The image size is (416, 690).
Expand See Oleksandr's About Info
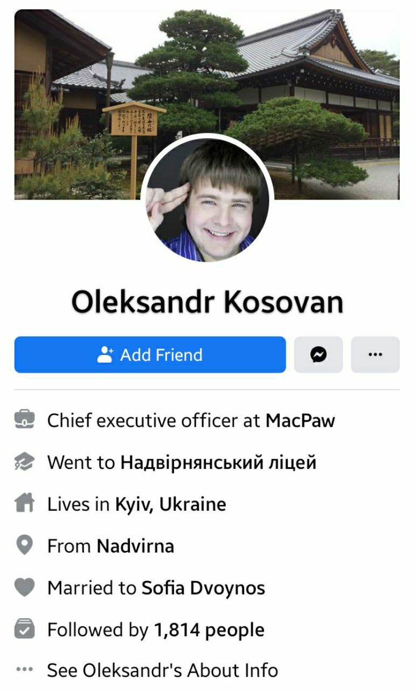click(x=163, y=671)
